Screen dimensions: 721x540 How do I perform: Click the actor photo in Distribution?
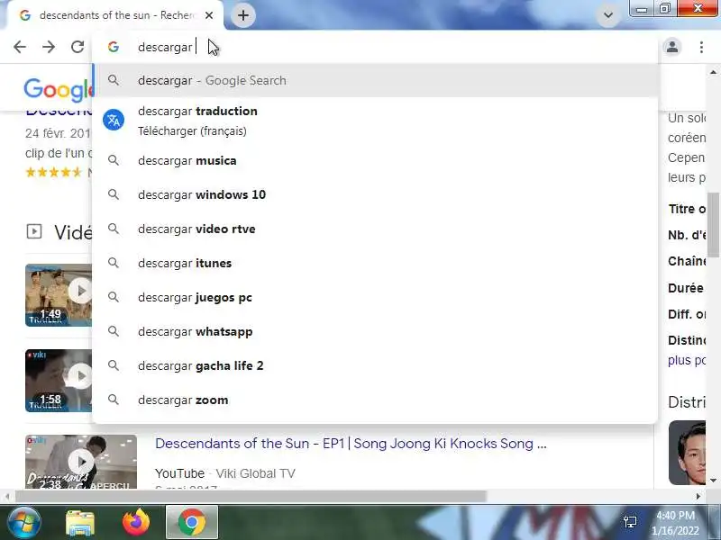pos(687,453)
